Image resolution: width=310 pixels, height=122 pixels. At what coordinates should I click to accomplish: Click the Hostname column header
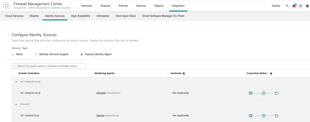[x=176, y=73]
